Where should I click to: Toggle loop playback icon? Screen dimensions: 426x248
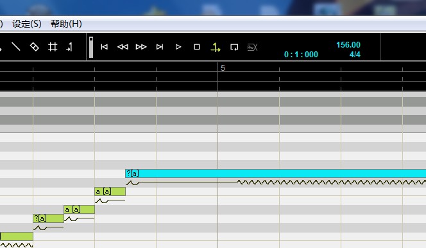coord(234,47)
